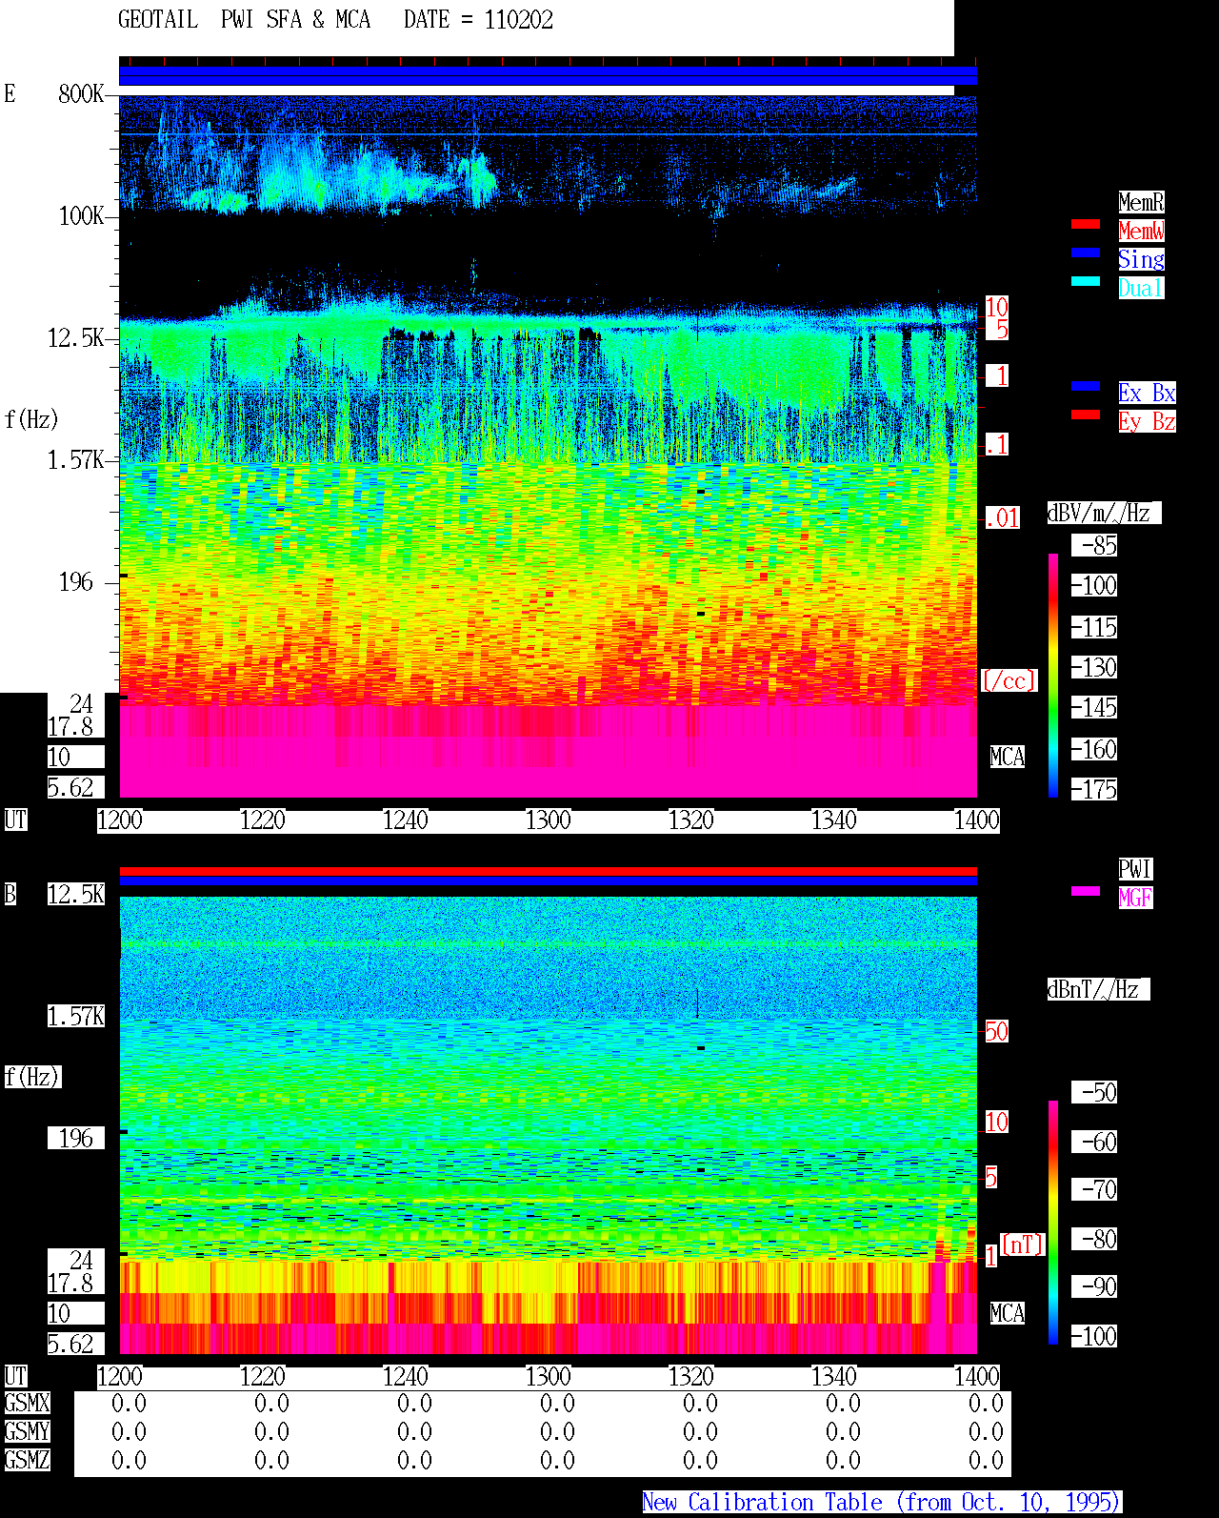Click the red swatch beside Ey Bz
The width and height of the screenshot is (1219, 1518).
[x=1086, y=415]
